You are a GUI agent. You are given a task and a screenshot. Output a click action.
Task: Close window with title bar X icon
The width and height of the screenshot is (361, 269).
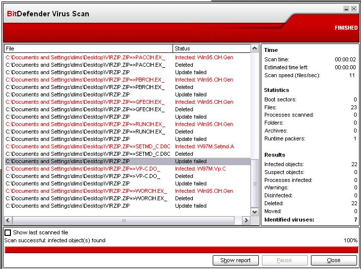354,9
